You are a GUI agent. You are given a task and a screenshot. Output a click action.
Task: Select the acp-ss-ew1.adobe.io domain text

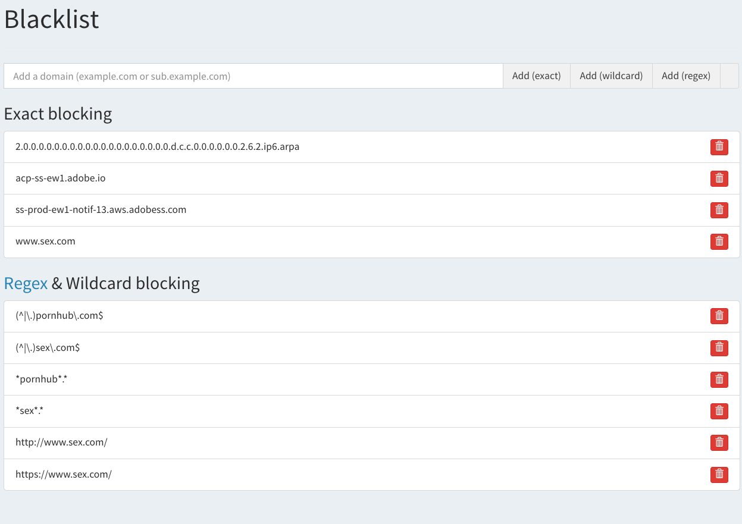pyautogui.click(x=60, y=178)
